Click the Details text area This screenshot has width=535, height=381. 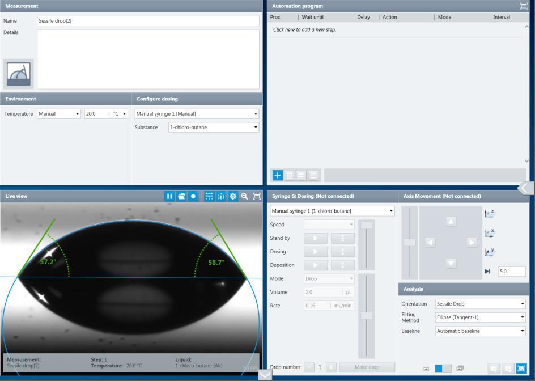click(x=148, y=60)
